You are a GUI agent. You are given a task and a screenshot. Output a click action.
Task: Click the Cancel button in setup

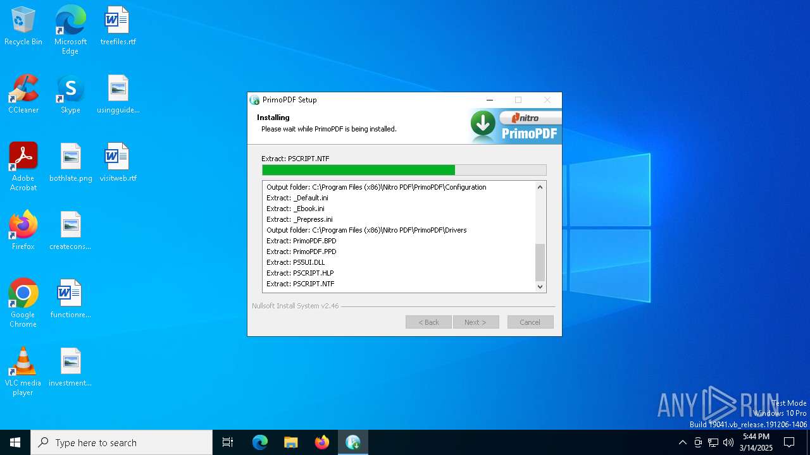pos(530,322)
